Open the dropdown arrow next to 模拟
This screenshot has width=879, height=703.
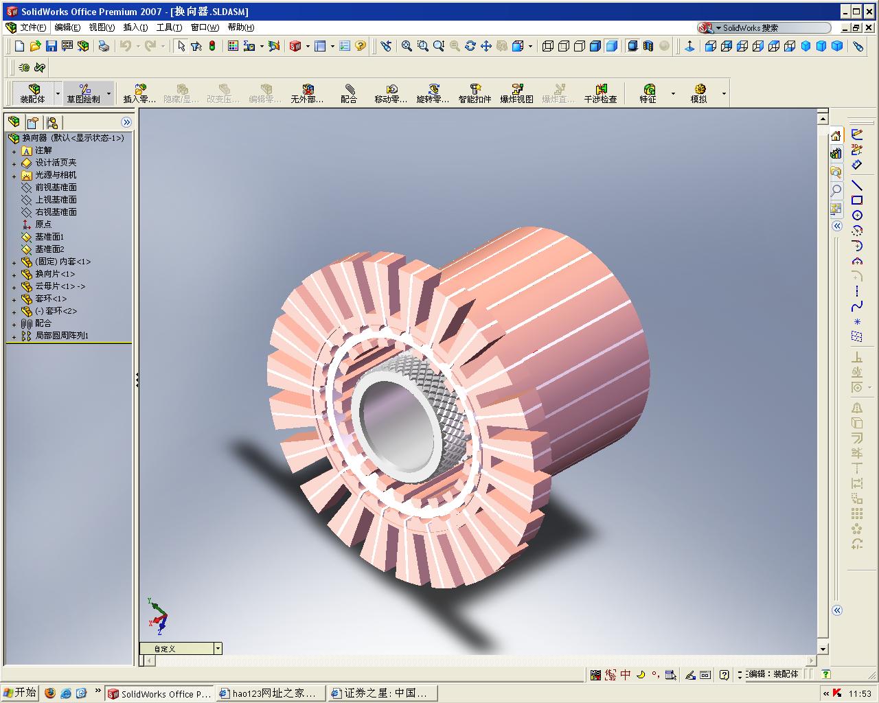coord(724,93)
